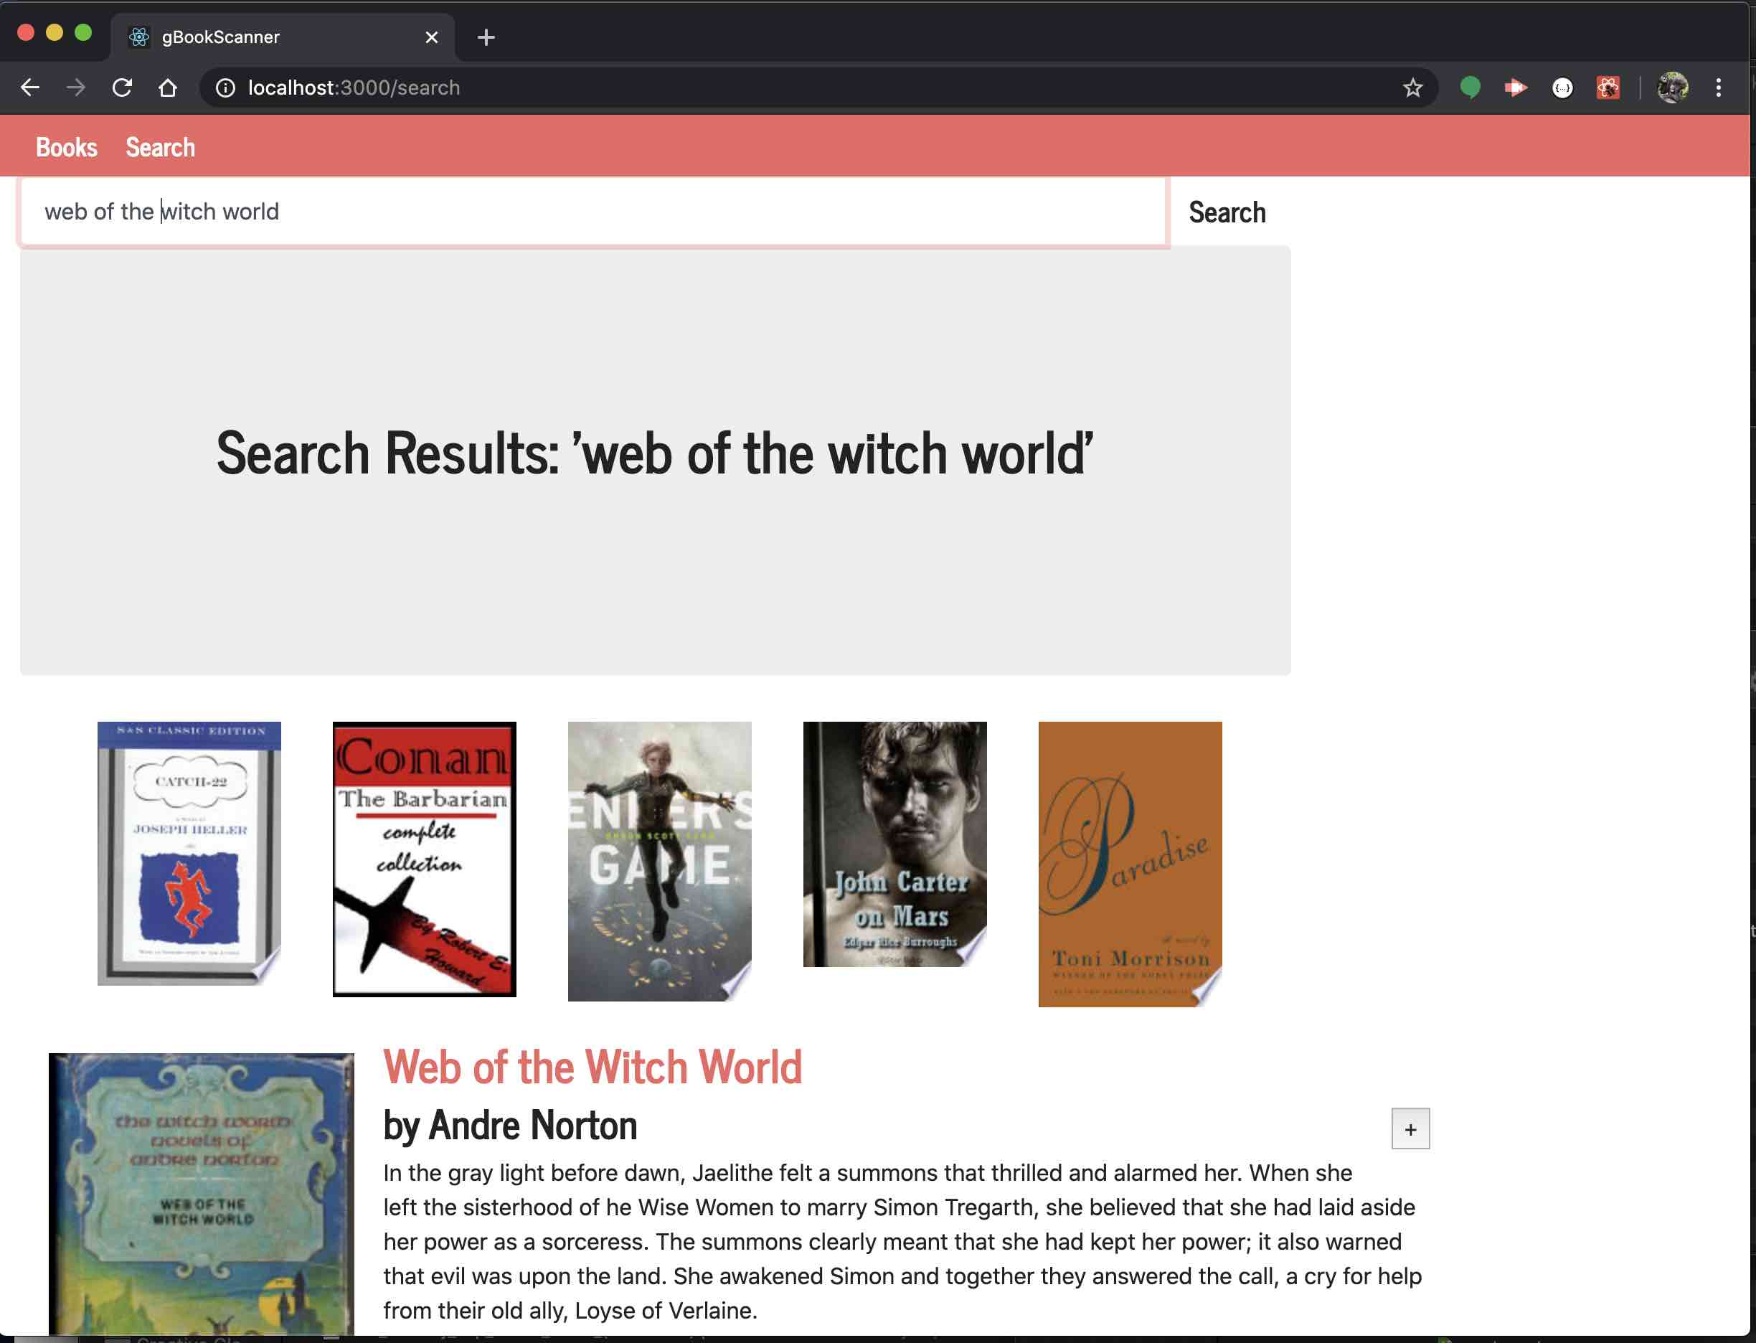Screen dimensions: 1756x1343
Task: Open Chrome's three-dot menu
Action: (1719, 88)
